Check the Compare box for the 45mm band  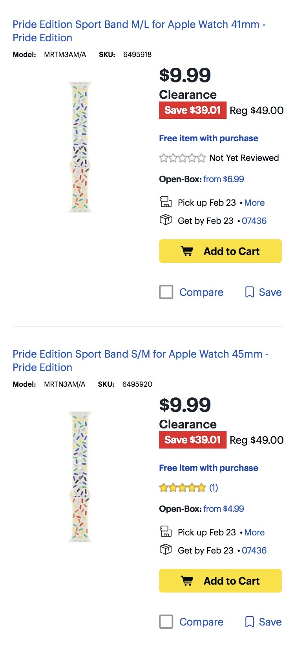(x=166, y=622)
